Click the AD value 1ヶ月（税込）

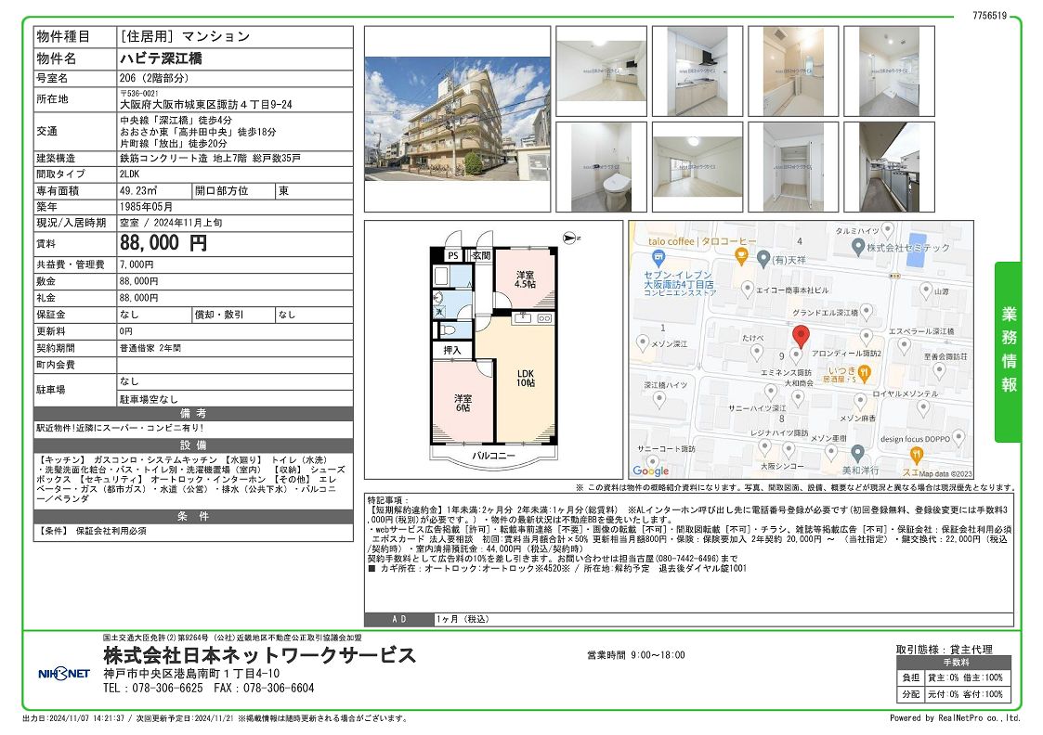tap(463, 619)
